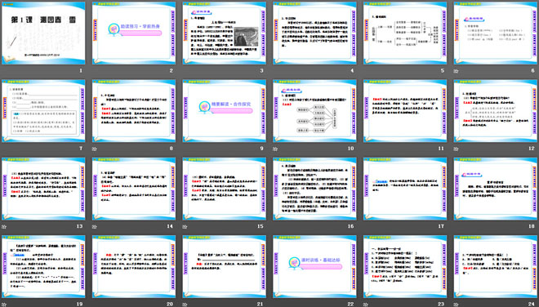Select slide 24 thumbnail
Image resolution: width=539 pixels, height=307 pixels.
coord(496,266)
